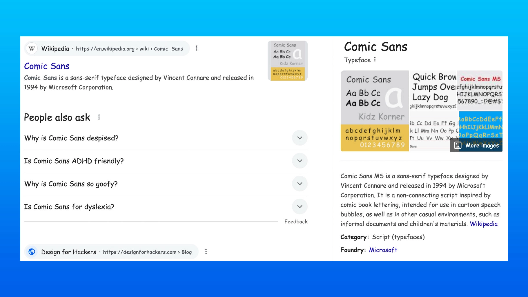Click the "Is Comic Sans for dyslexia?" question text

(x=69, y=207)
